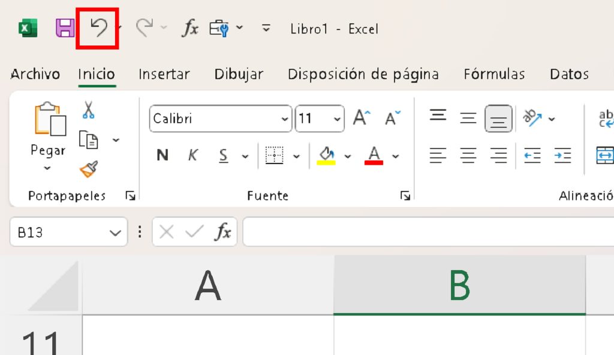Open the Name Box B13 dropdown arrow
Screen dimensions: 614x355
[x=114, y=233]
